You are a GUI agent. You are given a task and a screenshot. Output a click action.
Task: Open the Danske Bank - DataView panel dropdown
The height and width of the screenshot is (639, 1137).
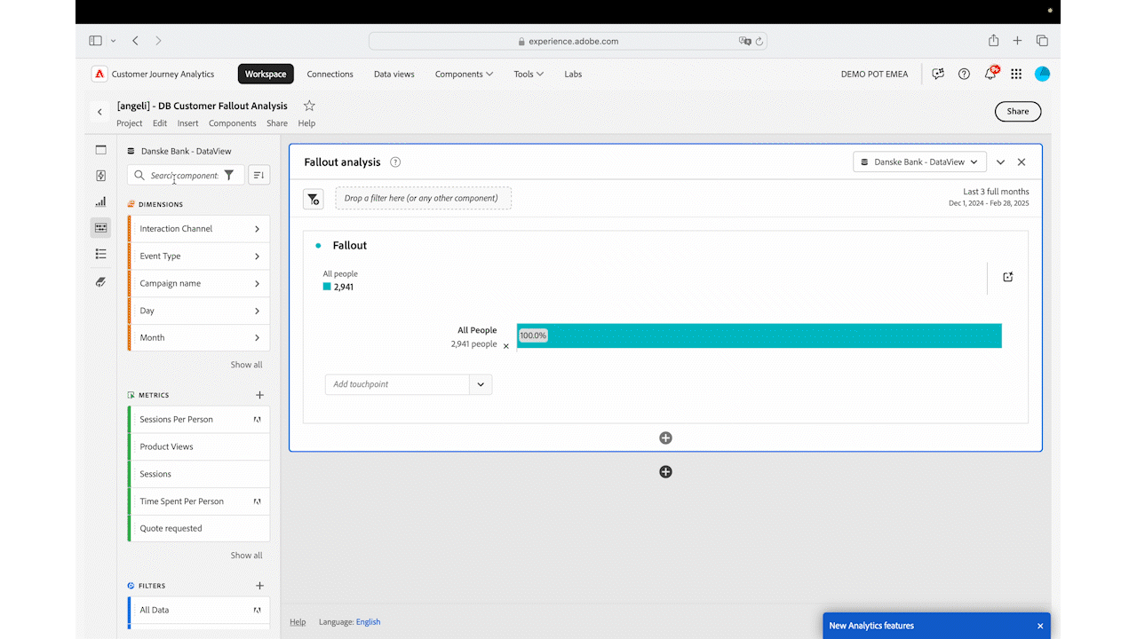919,162
